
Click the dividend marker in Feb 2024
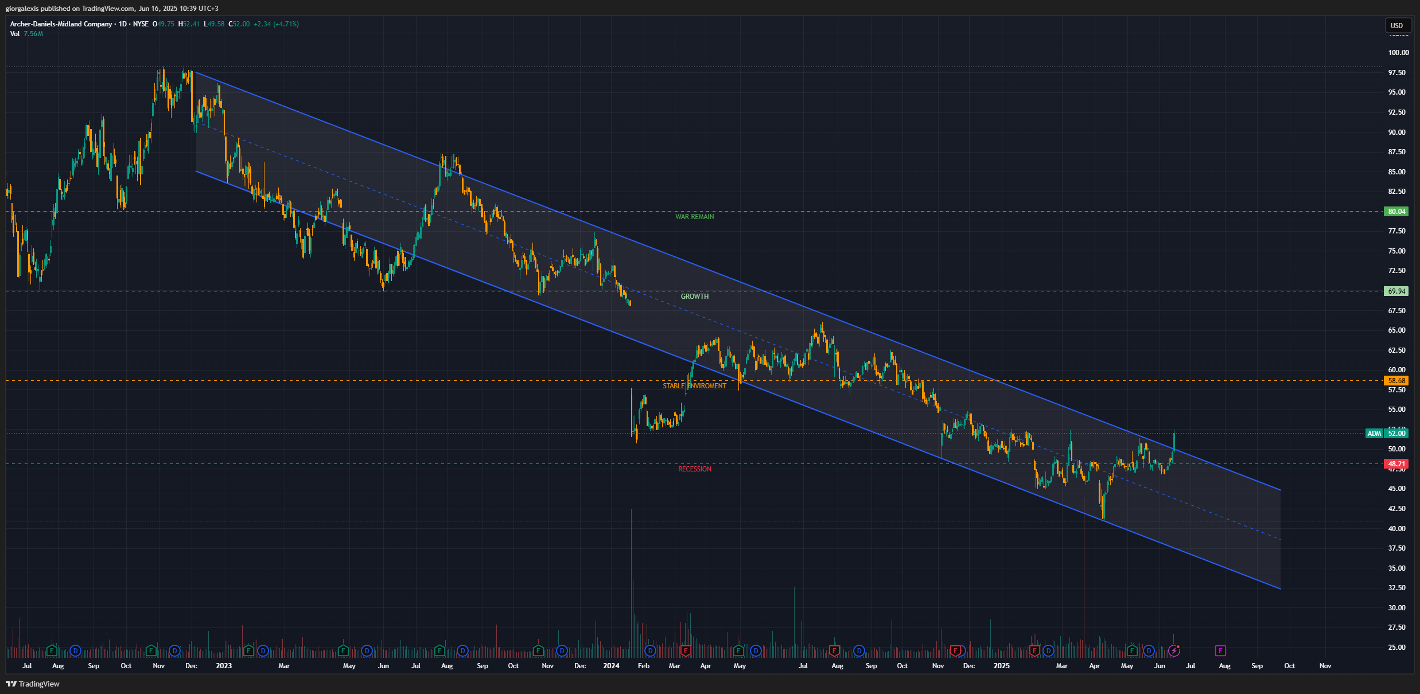tap(650, 651)
